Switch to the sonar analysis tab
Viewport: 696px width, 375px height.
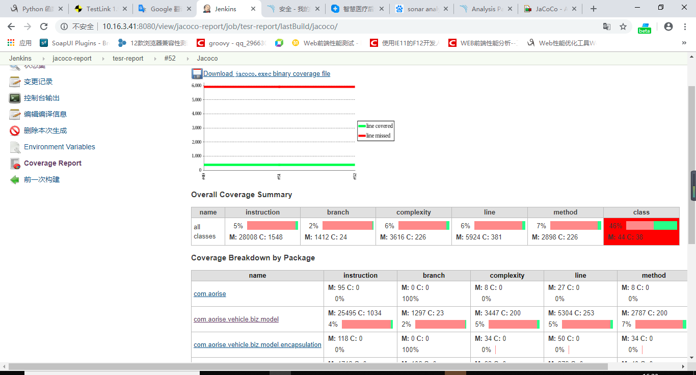[x=422, y=8]
